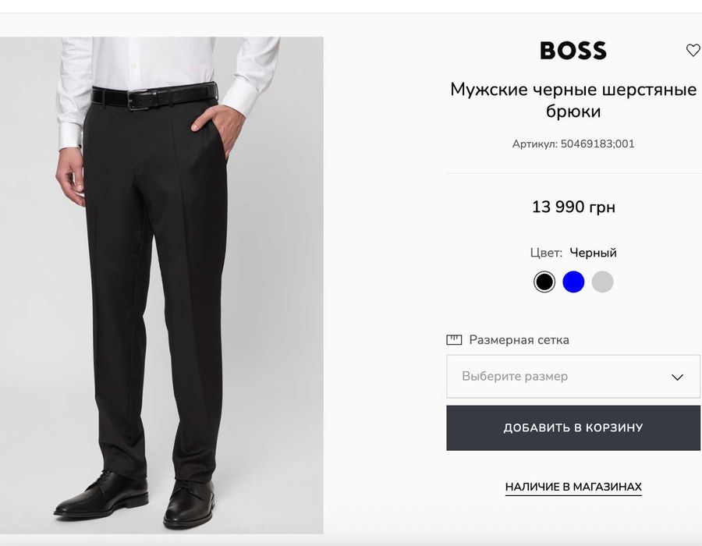Click the product title Мужские черные шерстяные брюки

[573, 101]
